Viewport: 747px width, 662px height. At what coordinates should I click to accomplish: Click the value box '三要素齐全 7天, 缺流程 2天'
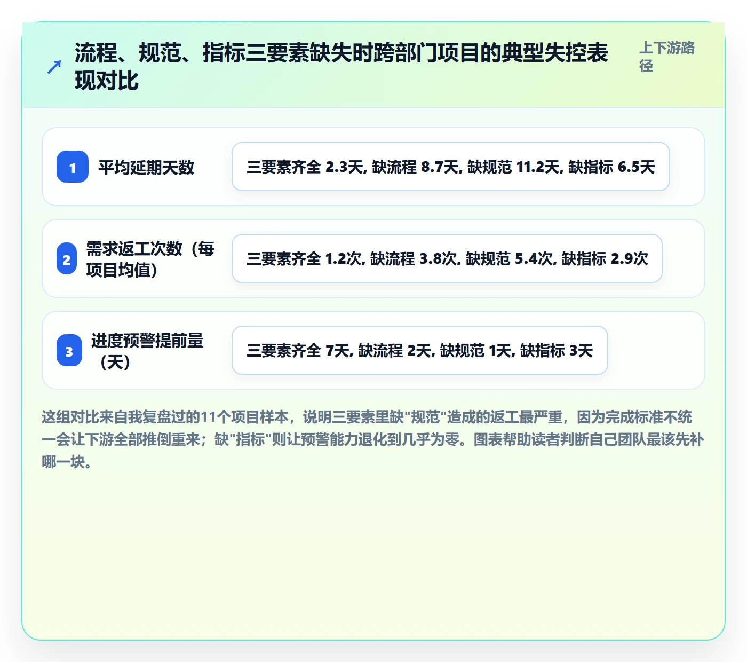point(420,351)
